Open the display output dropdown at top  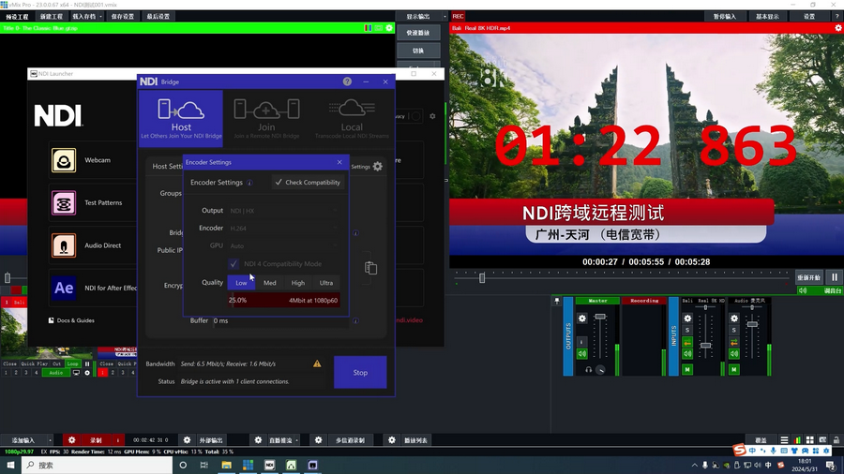(x=417, y=17)
